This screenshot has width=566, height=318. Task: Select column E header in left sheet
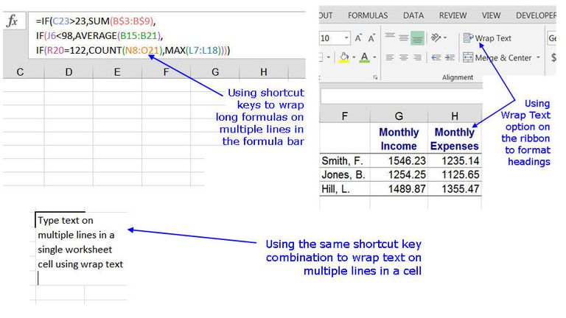point(117,72)
